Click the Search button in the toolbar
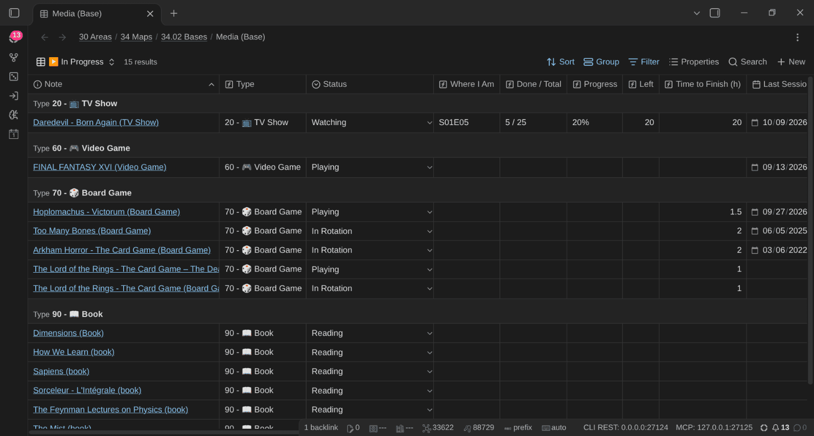Viewport: 814px width, 436px height. click(x=748, y=62)
